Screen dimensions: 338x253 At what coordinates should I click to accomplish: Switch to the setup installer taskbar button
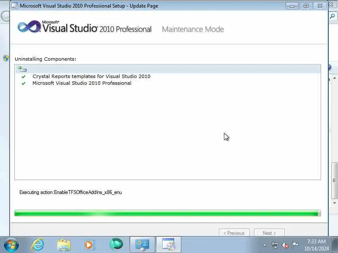click(168, 245)
